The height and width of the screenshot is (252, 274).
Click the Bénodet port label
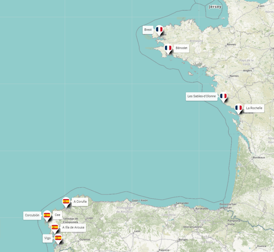181,48
